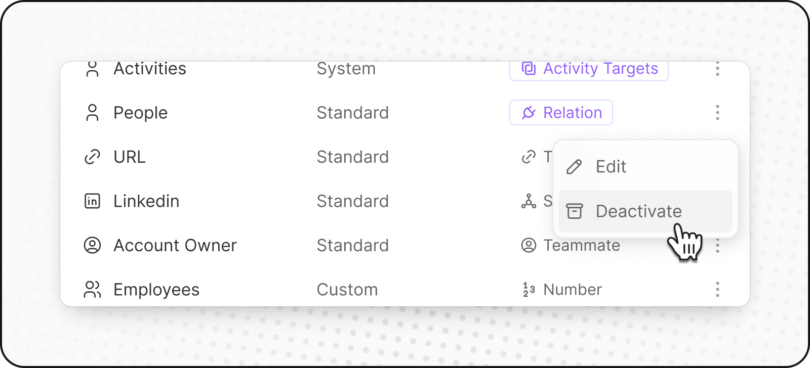Select the Account Owner field name
This screenshot has height=368, width=810.
[x=175, y=246]
